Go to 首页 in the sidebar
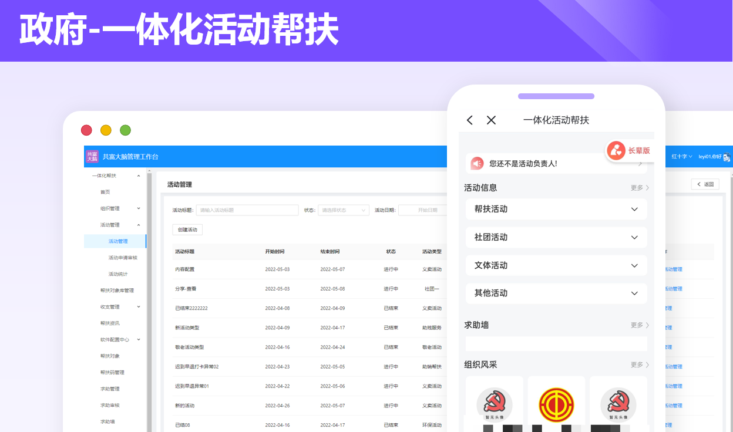 coord(105,192)
